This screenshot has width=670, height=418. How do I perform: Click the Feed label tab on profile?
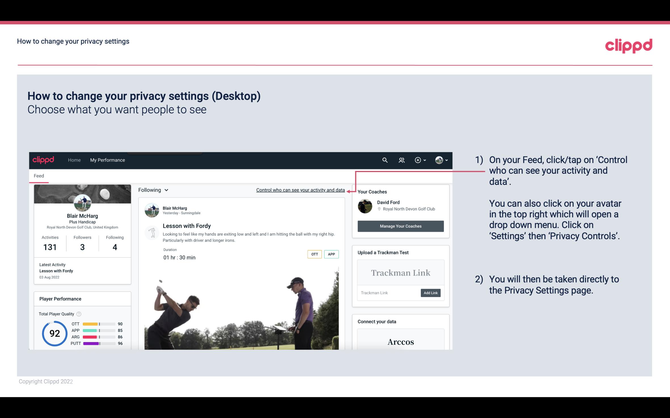coord(39,175)
